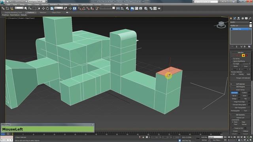Select the Link tool in main toolbar
253x142 pixels.
(x=3, y=8)
